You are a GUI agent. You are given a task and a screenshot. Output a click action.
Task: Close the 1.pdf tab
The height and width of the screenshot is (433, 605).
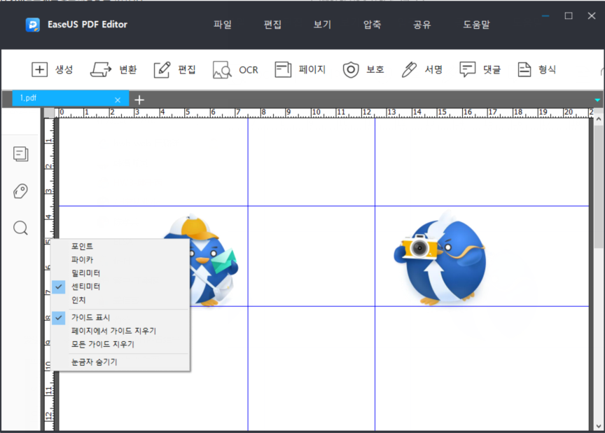click(118, 99)
